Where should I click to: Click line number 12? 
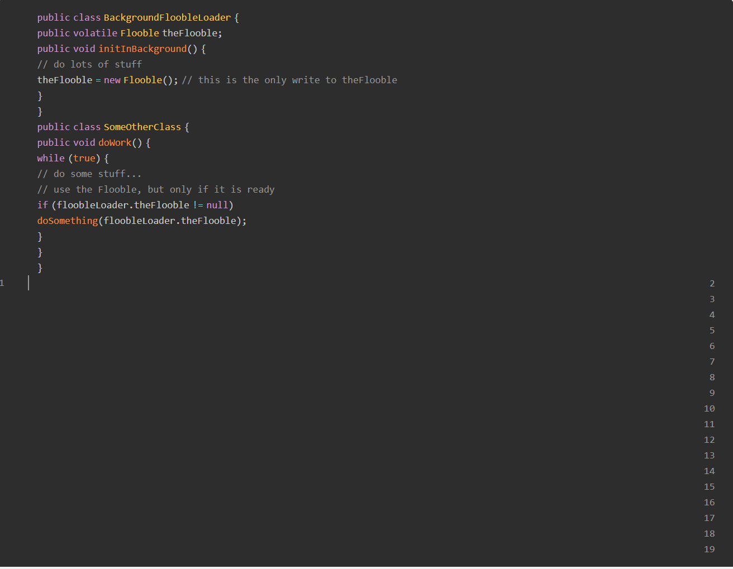[710, 439]
